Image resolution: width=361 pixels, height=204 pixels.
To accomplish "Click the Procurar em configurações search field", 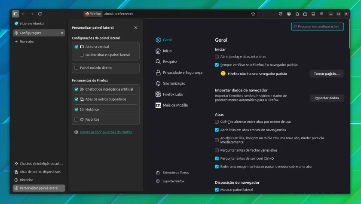I will tap(318, 27).
